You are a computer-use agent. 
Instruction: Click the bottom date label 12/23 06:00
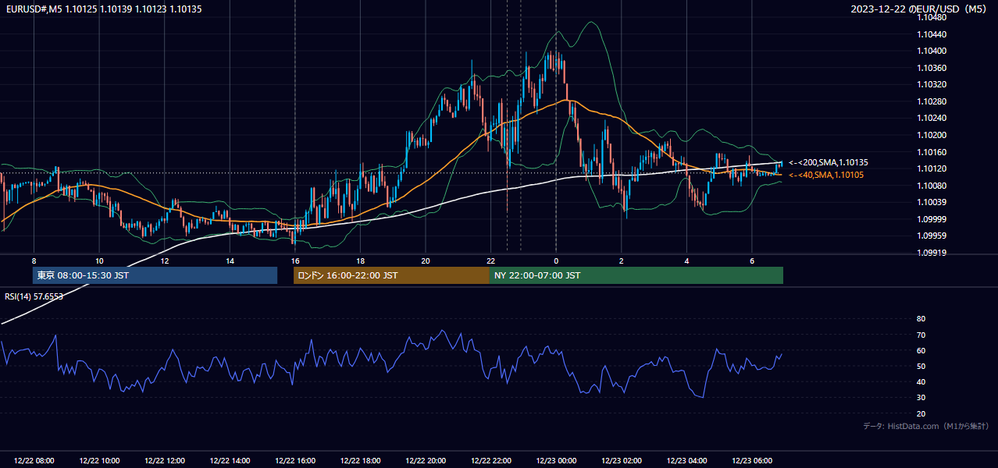(x=752, y=461)
